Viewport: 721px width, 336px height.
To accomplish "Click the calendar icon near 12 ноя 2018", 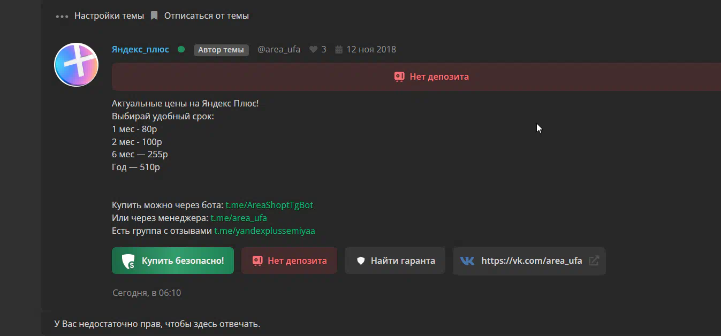I will click(x=339, y=49).
